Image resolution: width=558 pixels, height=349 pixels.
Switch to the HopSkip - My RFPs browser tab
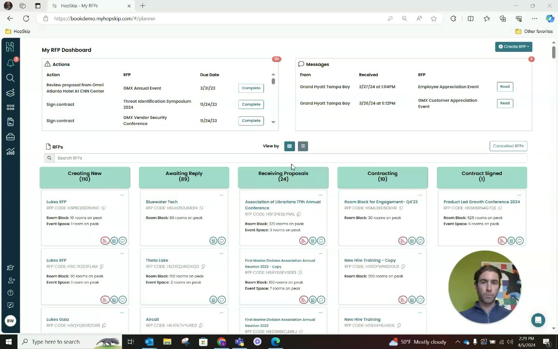(91, 6)
